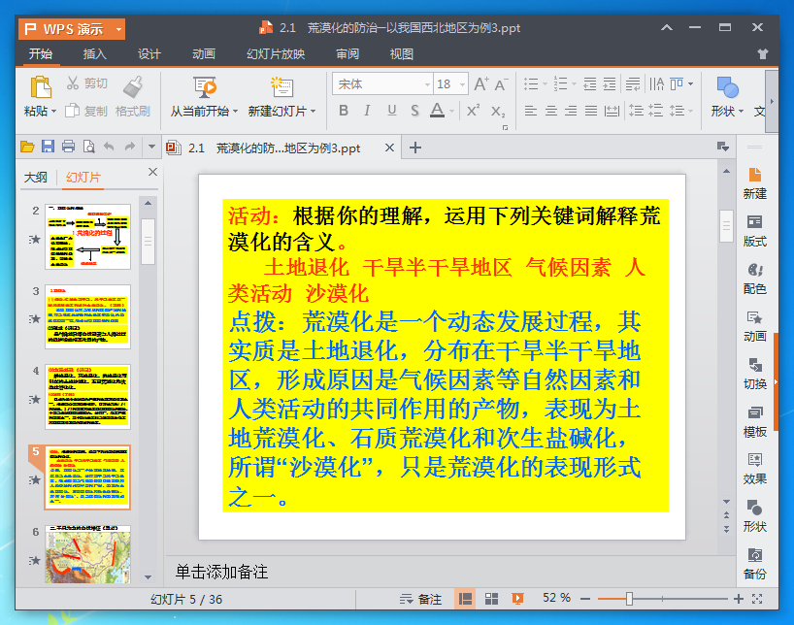Click the Paste clipboard icon
Screen dimensions: 794x625
[41, 86]
